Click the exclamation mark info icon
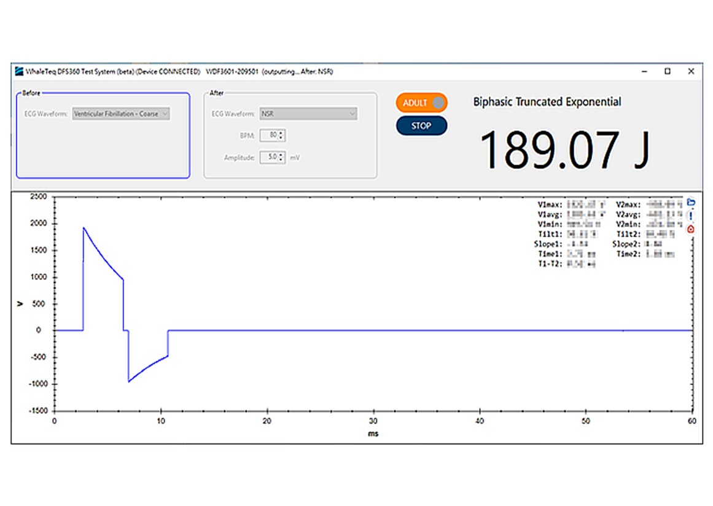 click(x=690, y=216)
